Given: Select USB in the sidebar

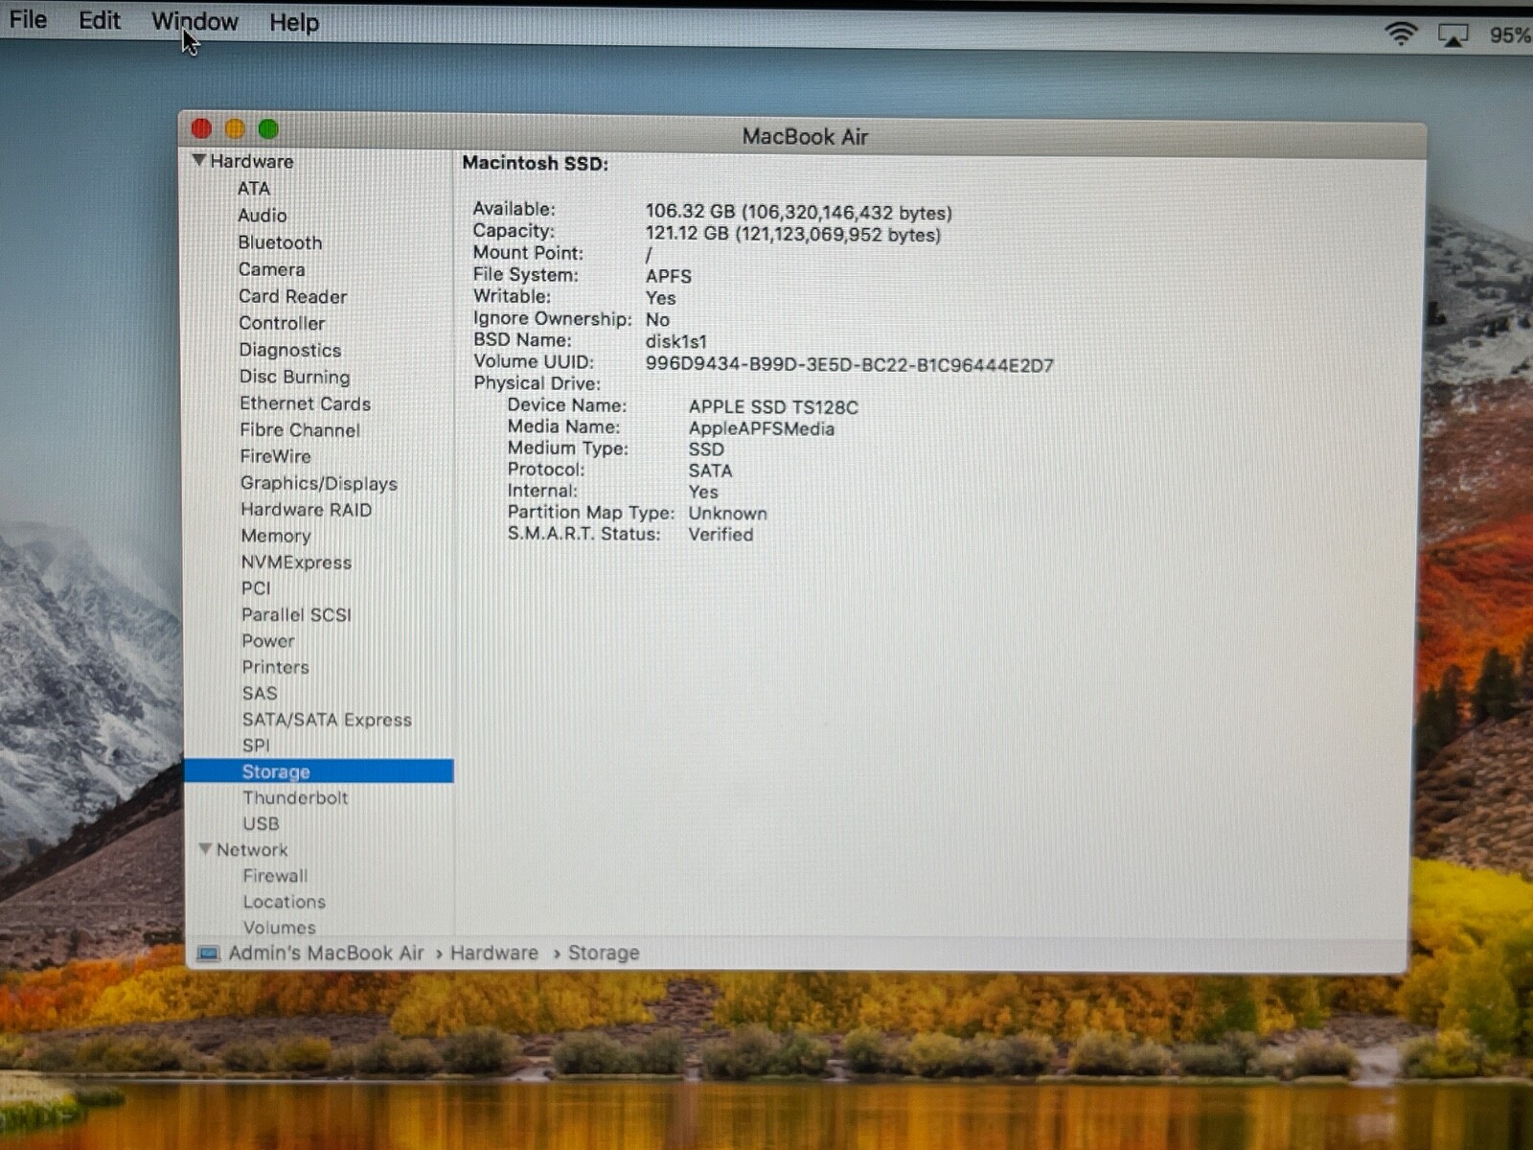Looking at the screenshot, I should click(x=261, y=823).
